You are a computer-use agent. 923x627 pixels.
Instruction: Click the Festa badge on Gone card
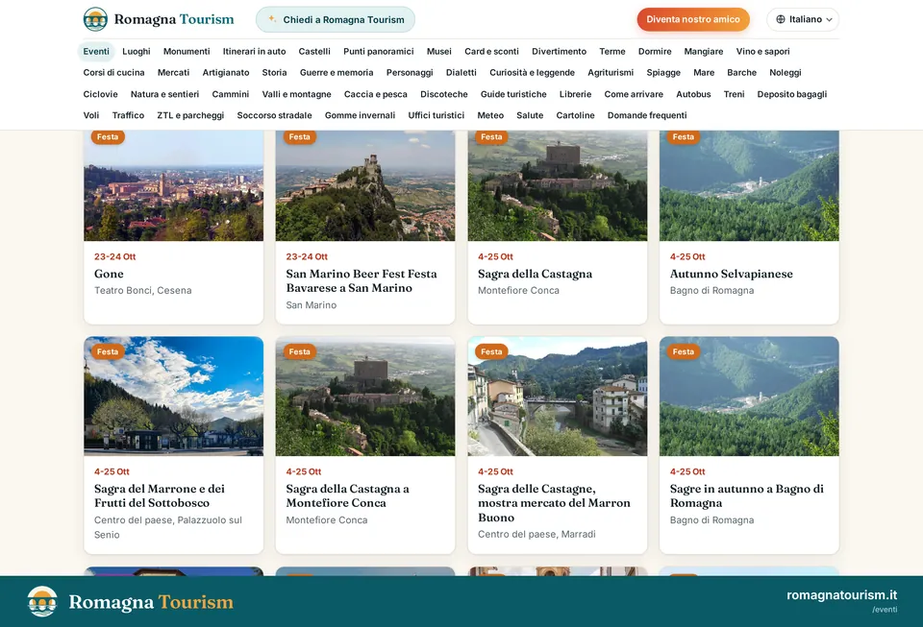[107, 137]
